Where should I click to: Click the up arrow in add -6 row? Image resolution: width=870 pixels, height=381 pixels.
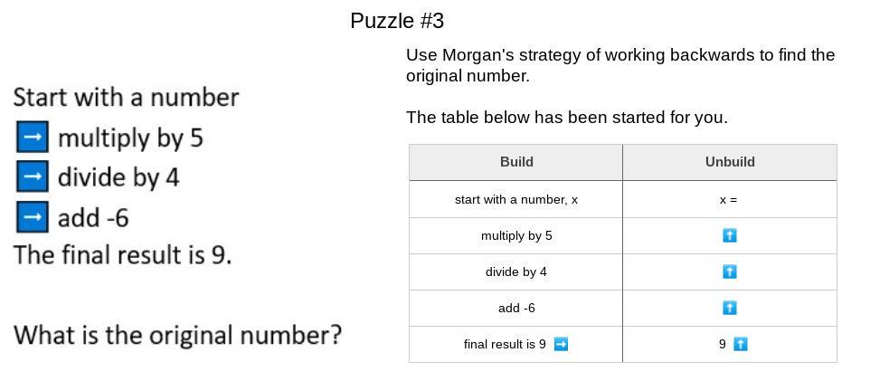(730, 308)
